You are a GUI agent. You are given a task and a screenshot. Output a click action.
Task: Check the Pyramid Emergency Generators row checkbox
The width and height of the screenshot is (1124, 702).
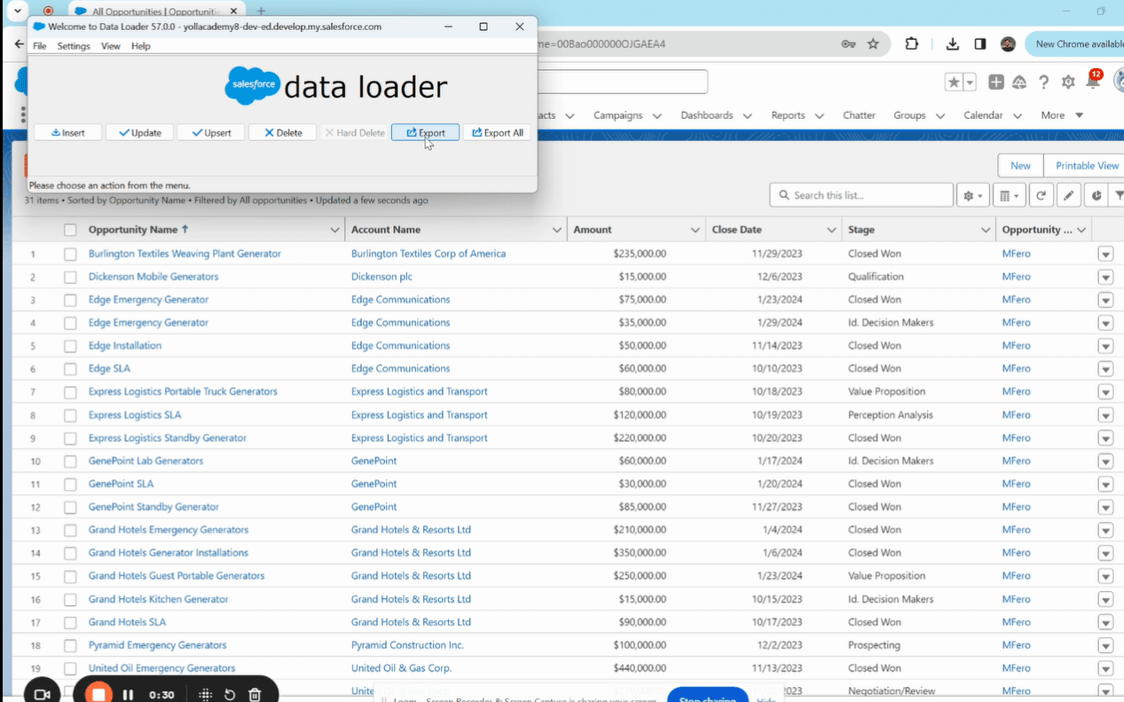[x=70, y=645]
